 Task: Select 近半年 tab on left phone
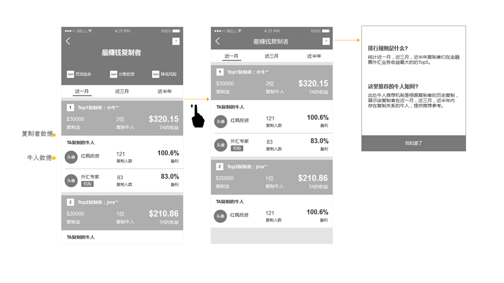pos(164,91)
